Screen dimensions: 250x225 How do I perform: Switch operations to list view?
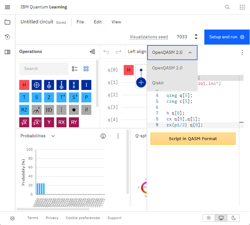tap(74, 69)
